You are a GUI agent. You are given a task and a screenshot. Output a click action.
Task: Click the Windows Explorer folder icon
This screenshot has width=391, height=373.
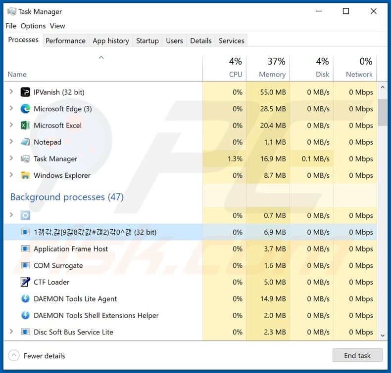25,175
